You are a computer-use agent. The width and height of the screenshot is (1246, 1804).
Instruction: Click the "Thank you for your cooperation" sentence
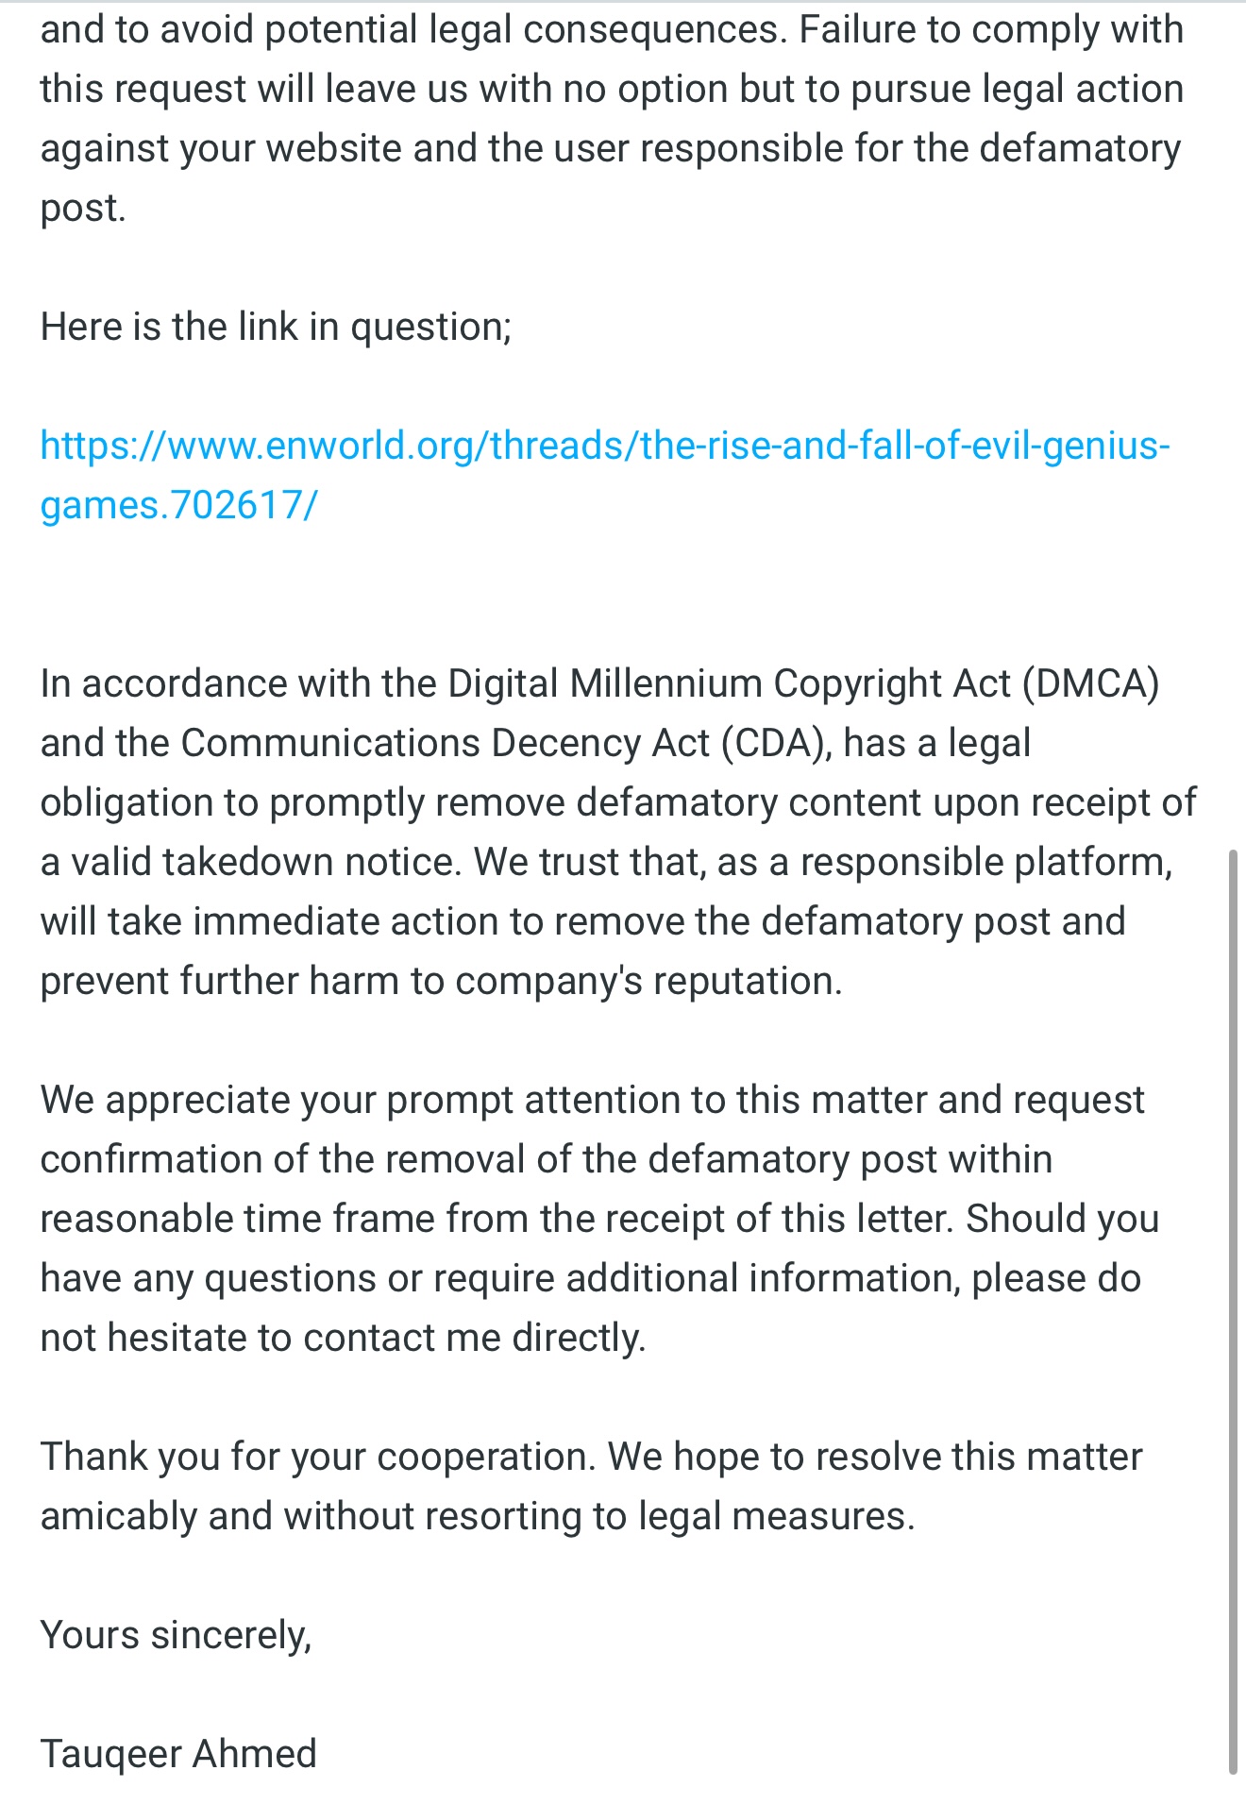[317, 1458]
